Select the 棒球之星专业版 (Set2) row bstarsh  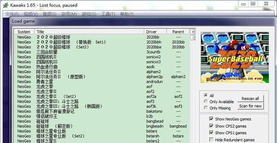[x=102, y=136]
